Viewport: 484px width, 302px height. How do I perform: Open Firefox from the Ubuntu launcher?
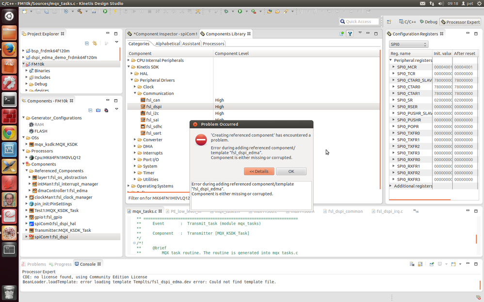click(9, 49)
